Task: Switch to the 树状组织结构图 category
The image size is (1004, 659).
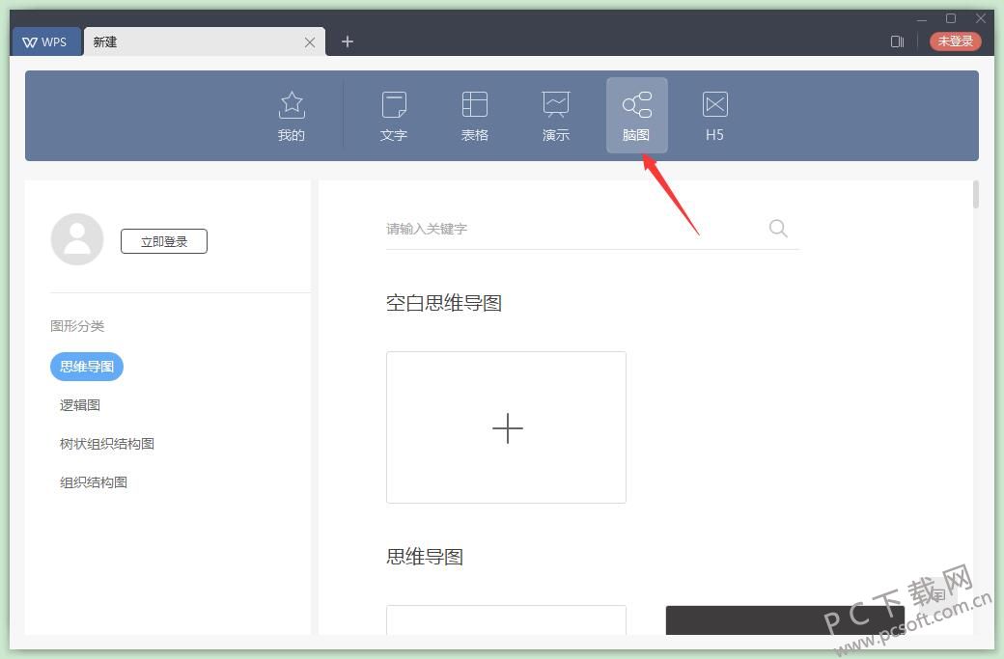Action: pyautogui.click(x=106, y=444)
